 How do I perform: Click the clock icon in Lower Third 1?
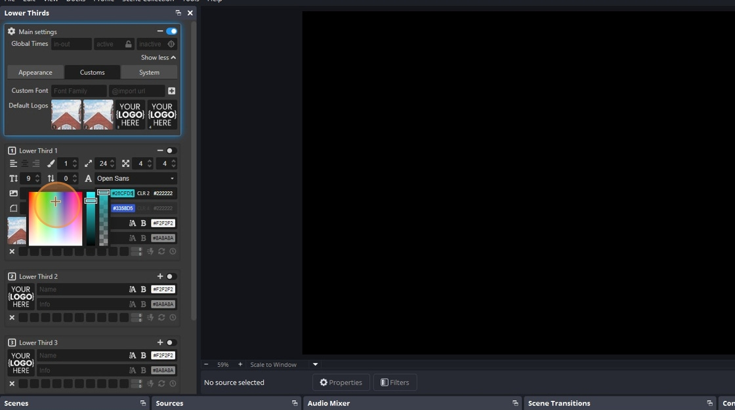[173, 252]
